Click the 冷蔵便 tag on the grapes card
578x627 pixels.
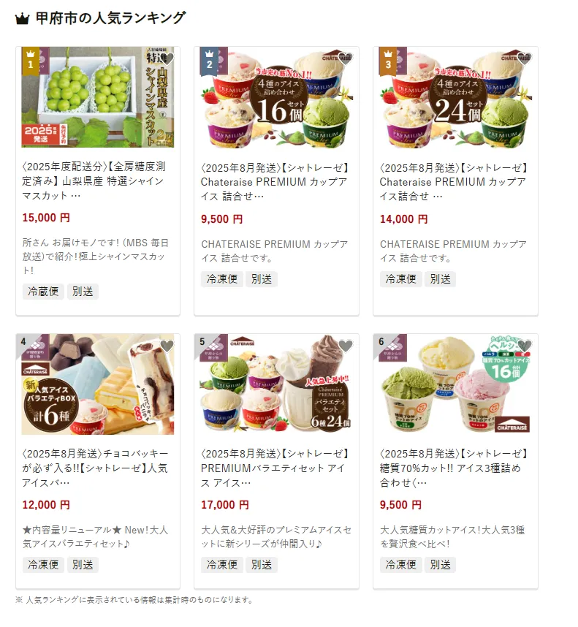coord(43,292)
